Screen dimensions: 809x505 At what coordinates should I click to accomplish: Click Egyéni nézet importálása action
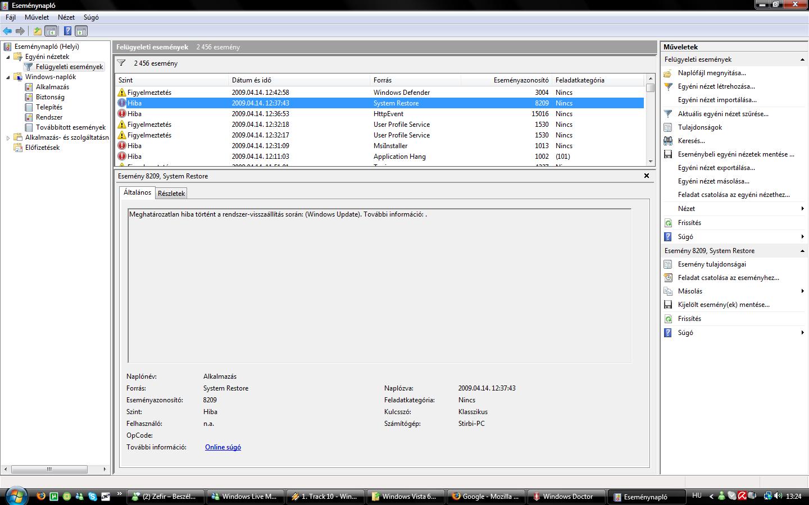[x=717, y=100]
